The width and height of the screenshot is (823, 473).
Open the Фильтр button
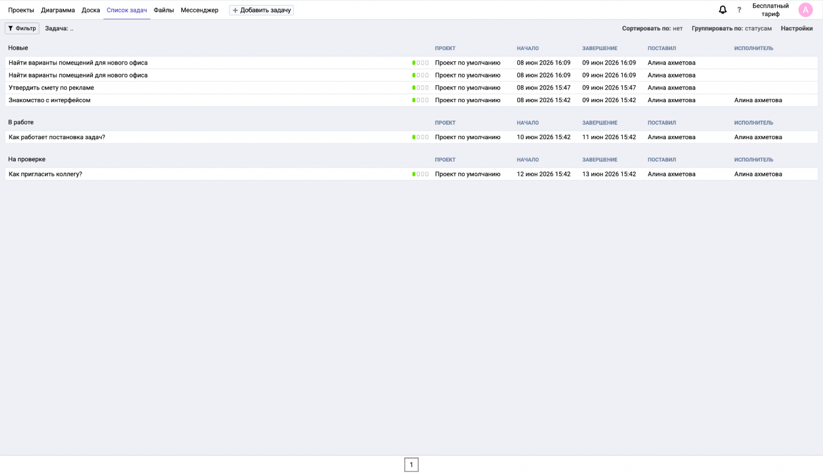(x=22, y=28)
